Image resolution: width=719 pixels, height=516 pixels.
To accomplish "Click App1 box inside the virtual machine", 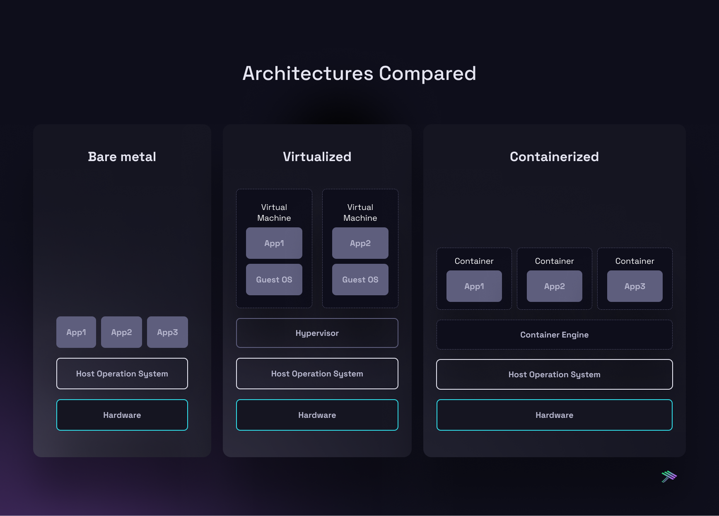I will coord(274,243).
